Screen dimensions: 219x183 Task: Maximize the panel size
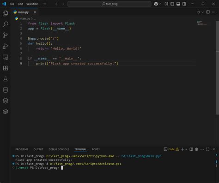(x=208, y=149)
